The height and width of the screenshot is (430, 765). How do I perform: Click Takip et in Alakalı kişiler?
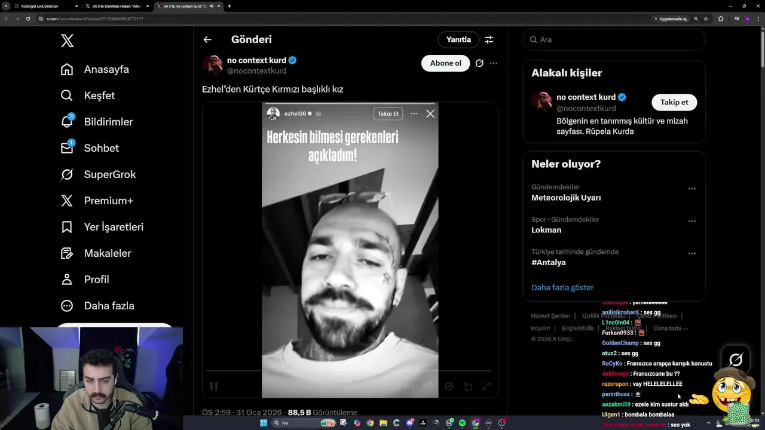(x=674, y=102)
